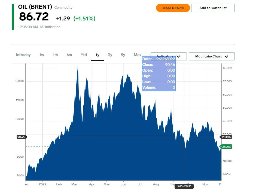This screenshot has width=256, height=196.
Task: Click the OIL (BRENT) commodity title
Action: click(35, 7)
